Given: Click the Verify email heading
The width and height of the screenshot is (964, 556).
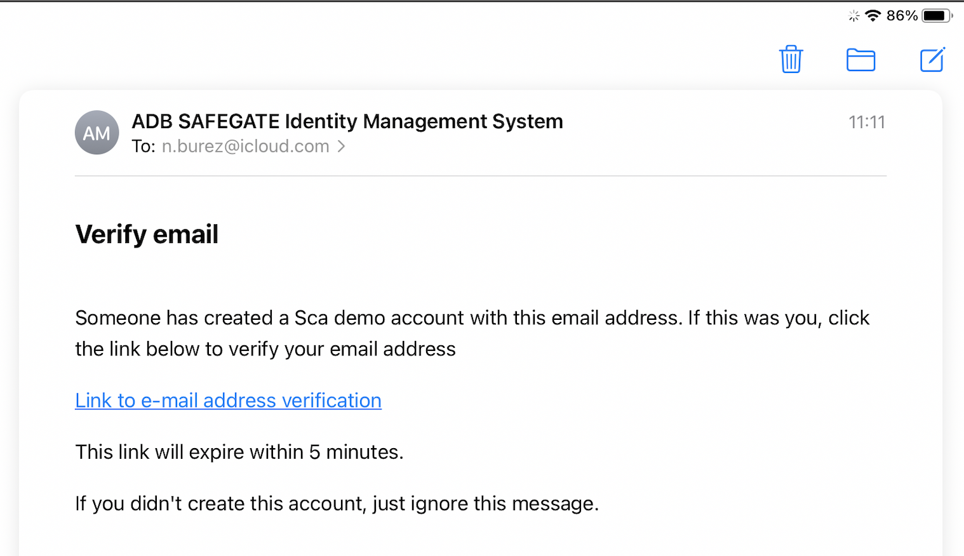Looking at the screenshot, I should point(147,234).
